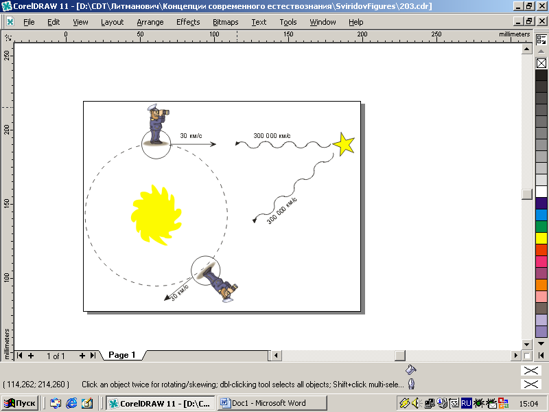
Task: Click the cursor coordinates readout in status bar
Action: (36, 385)
